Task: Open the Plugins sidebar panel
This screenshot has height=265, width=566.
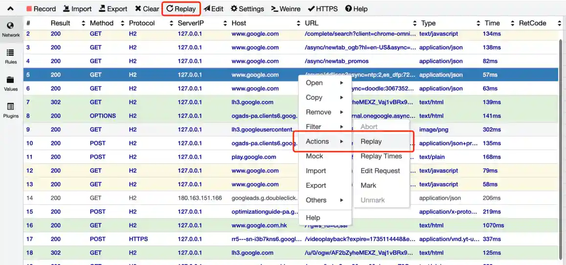Action: coord(11,110)
